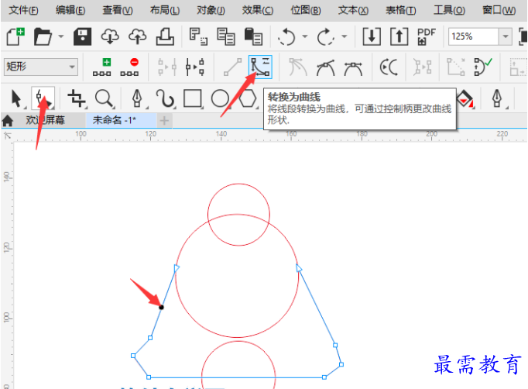Switch to the 未命名 -1* document tab
This screenshot has height=389, width=528.
tap(115, 120)
